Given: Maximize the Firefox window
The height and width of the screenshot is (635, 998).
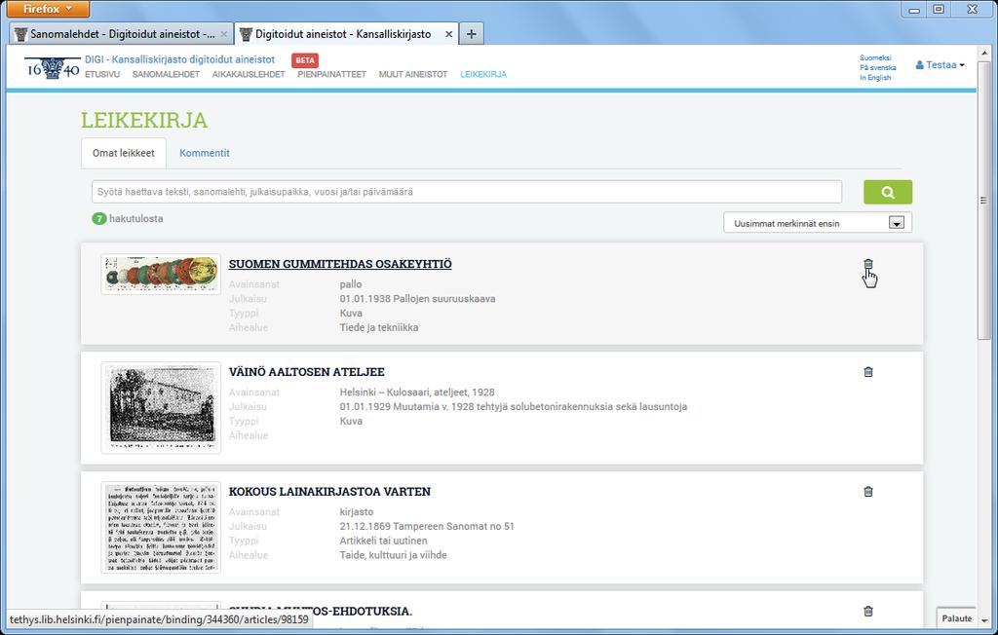Looking at the screenshot, I should [x=939, y=10].
